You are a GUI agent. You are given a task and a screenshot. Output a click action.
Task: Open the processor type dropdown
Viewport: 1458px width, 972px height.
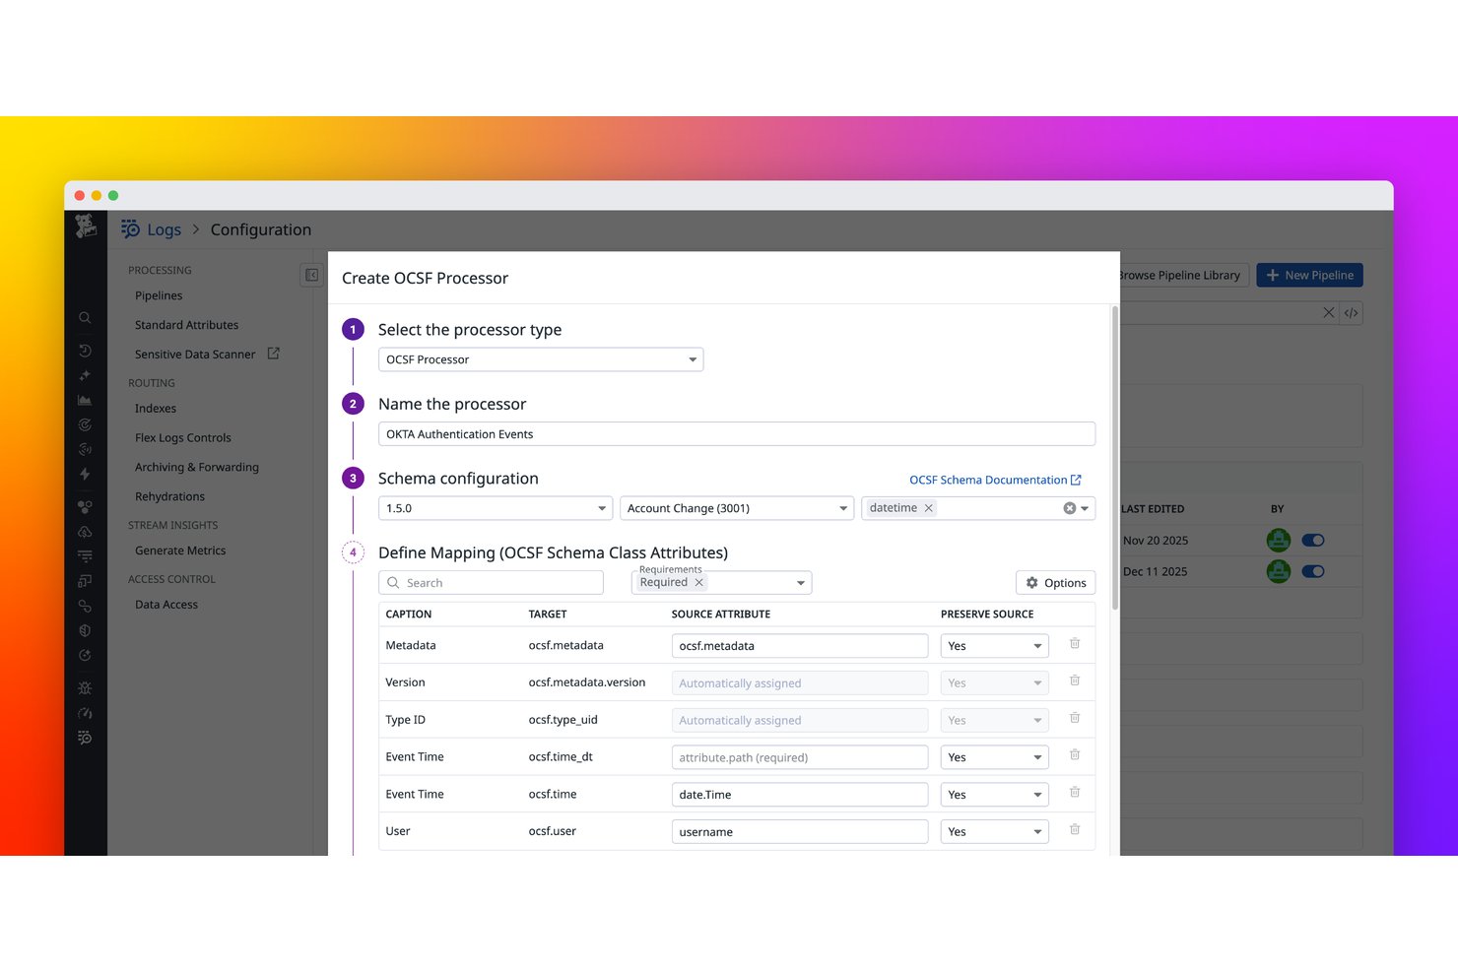click(x=541, y=359)
